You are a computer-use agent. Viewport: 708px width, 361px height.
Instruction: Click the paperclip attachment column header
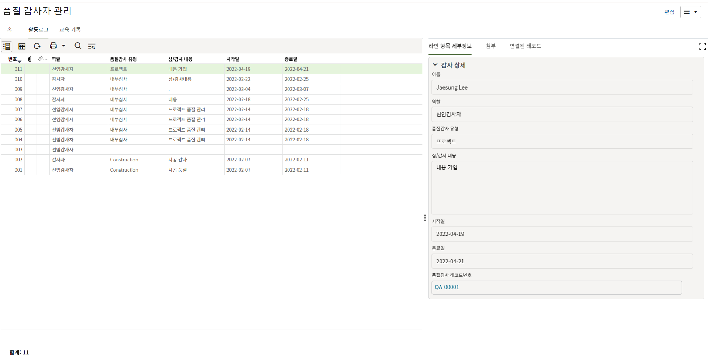click(30, 59)
